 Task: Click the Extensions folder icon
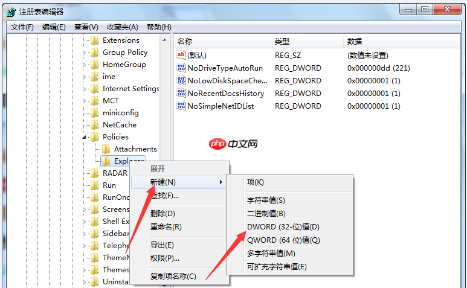click(x=94, y=40)
